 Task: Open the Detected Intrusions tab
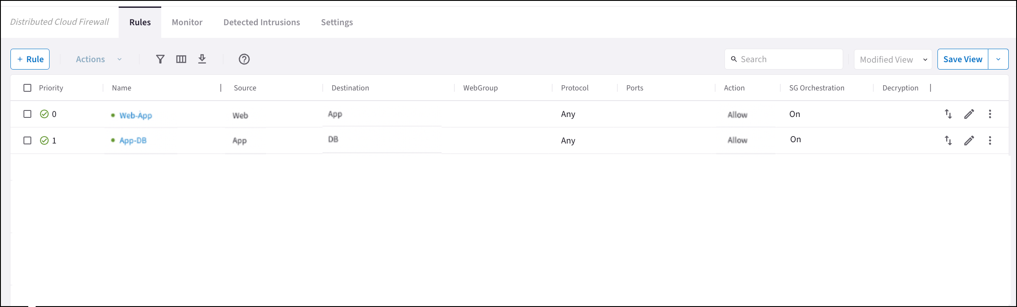(x=262, y=22)
